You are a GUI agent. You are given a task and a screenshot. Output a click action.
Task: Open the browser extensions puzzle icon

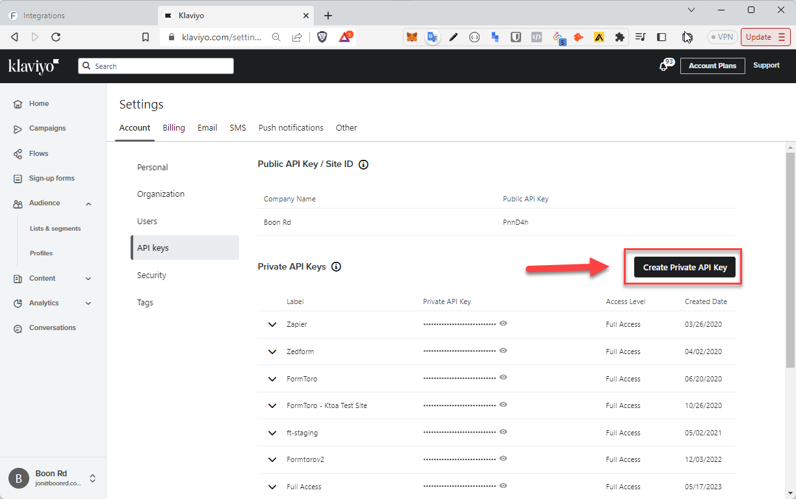pyautogui.click(x=619, y=37)
